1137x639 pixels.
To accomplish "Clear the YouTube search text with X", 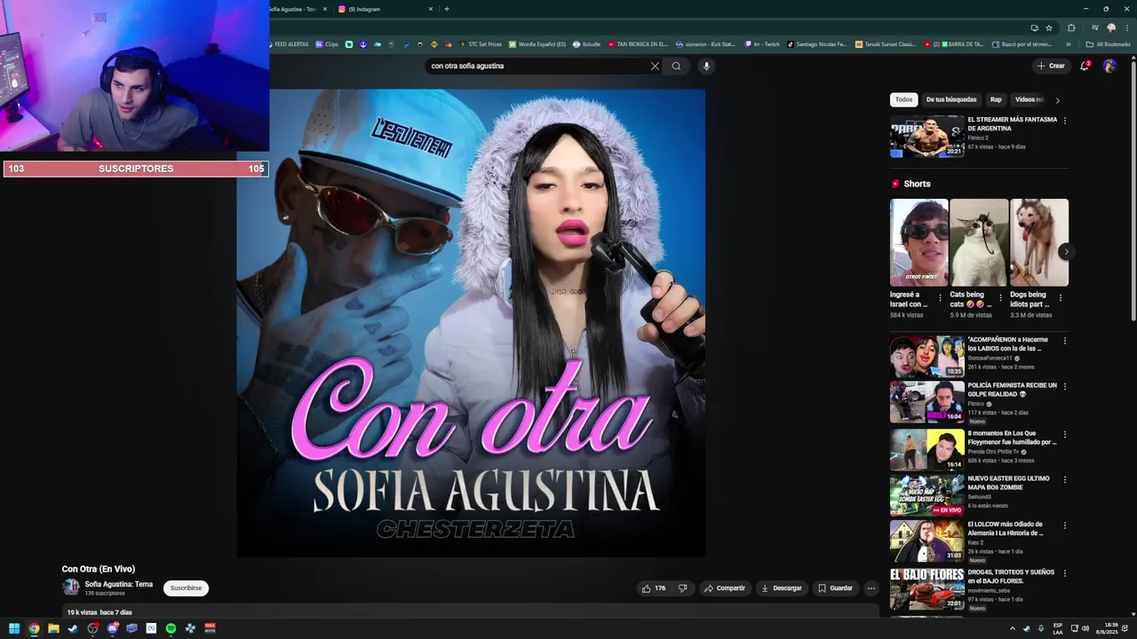I will (655, 66).
